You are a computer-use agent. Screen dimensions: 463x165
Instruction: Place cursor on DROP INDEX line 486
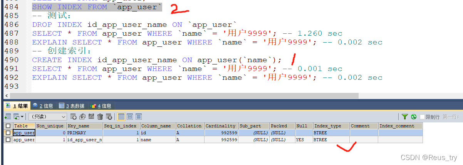point(135,25)
